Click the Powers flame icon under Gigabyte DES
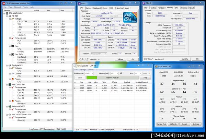 pos(13,79)
